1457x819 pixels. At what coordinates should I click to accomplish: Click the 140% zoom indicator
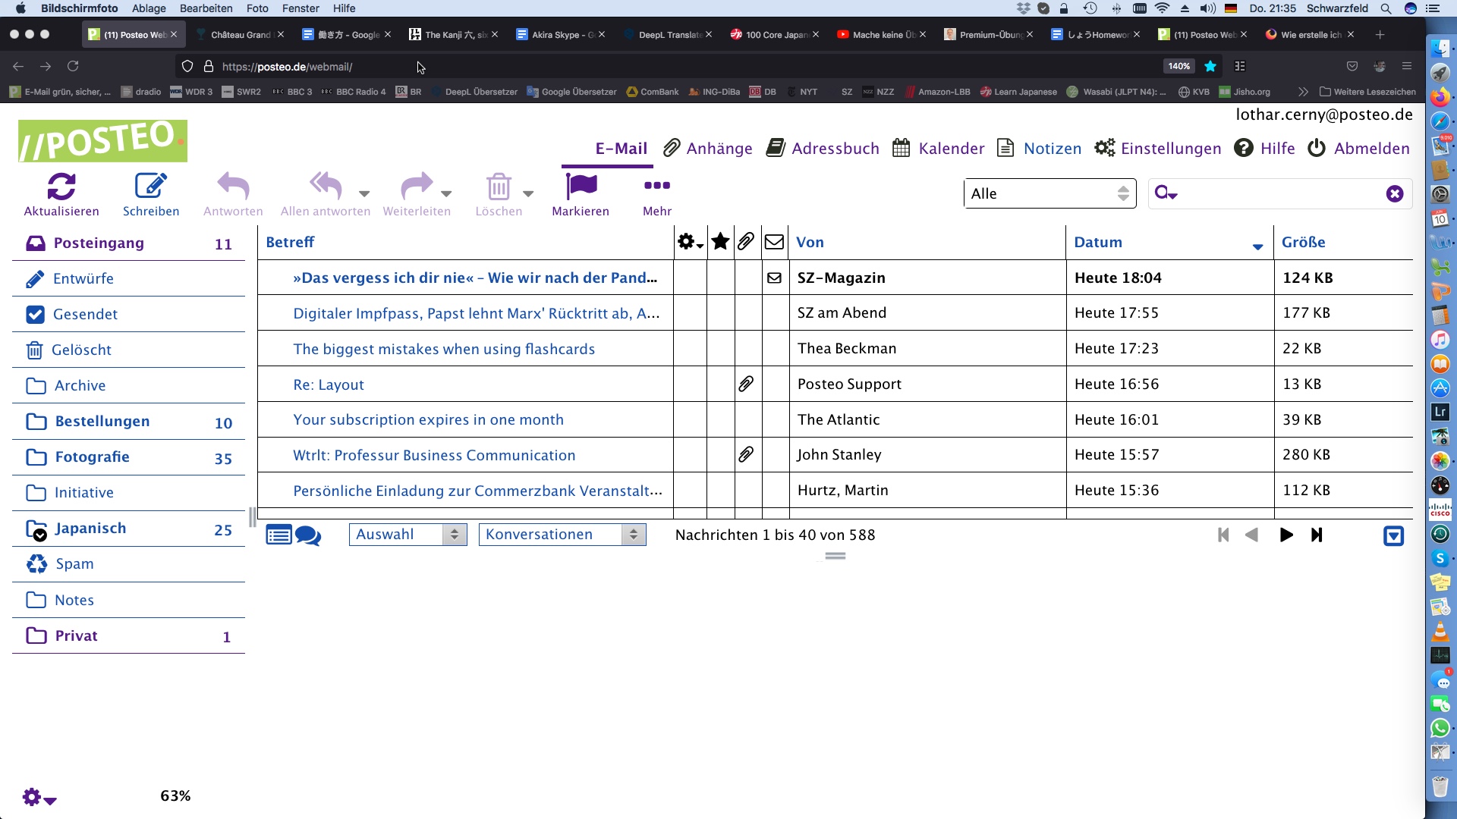1179,66
